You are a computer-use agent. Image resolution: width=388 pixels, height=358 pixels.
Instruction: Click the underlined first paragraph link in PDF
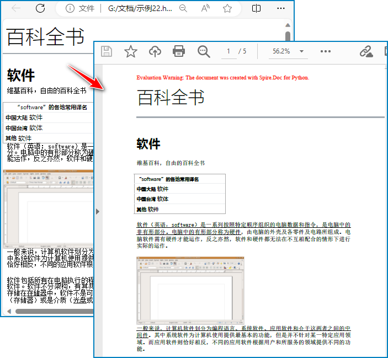pyautogui.click(x=243, y=228)
